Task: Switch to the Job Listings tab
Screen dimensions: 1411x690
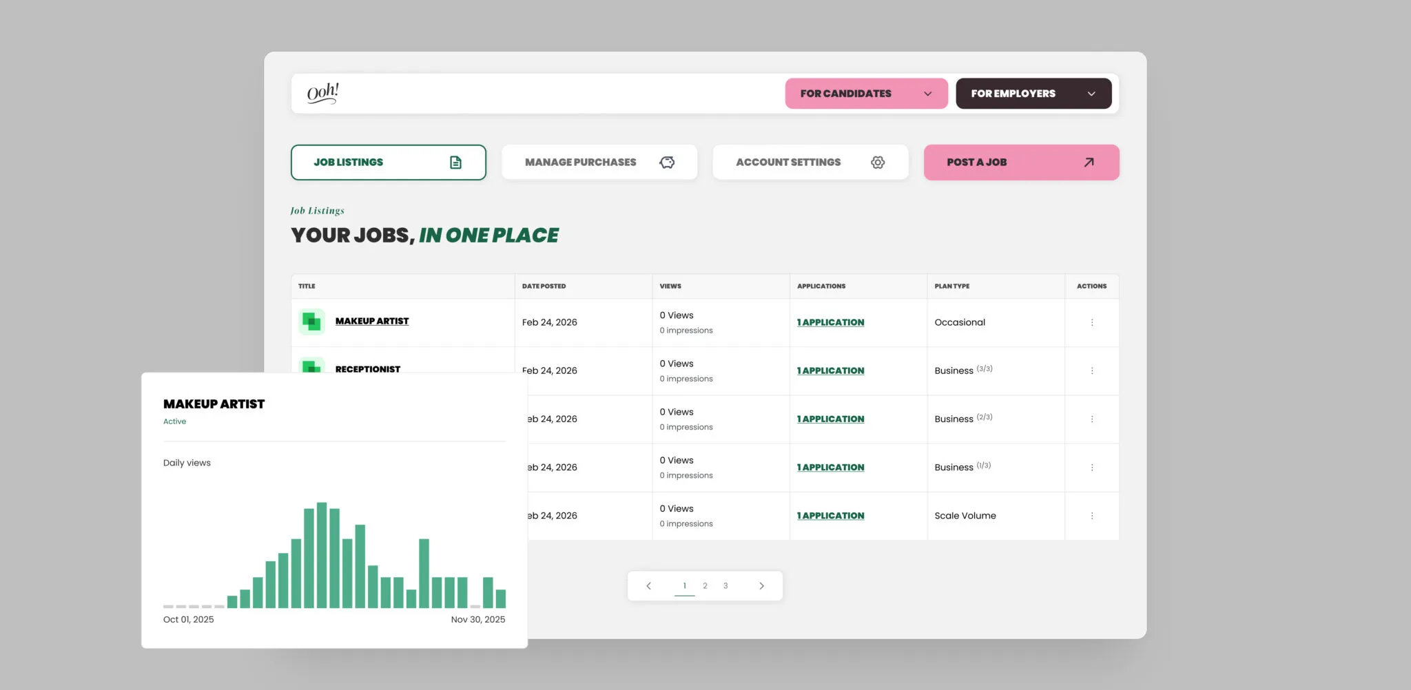Action: tap(389, 163)
